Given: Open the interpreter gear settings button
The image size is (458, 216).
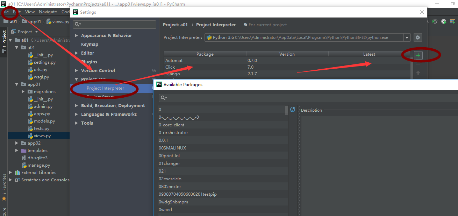Looking at the screenshot, I should tap(417, 37).
